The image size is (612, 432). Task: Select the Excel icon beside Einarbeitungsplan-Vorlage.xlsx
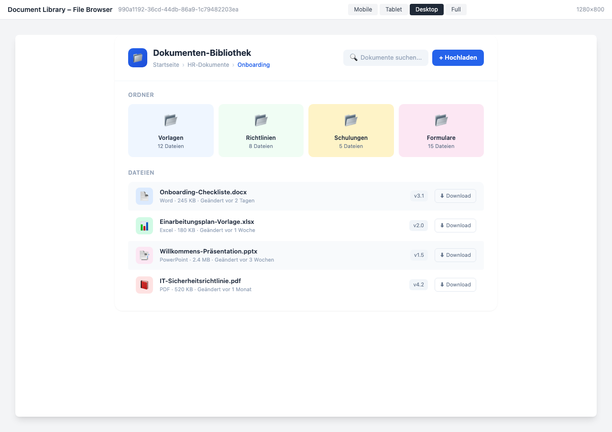point(144,225)
